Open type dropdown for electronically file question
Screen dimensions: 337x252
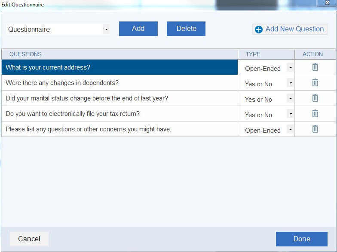[x=291, y=114]
